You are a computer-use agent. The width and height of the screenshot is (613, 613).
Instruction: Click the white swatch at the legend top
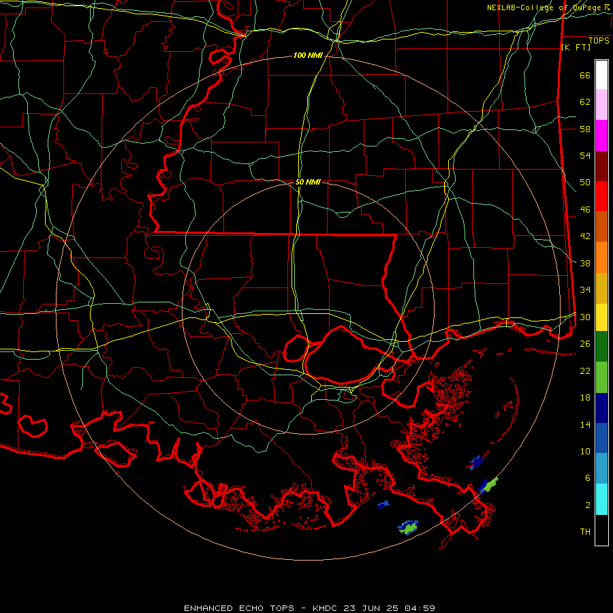tap(601, 75)
